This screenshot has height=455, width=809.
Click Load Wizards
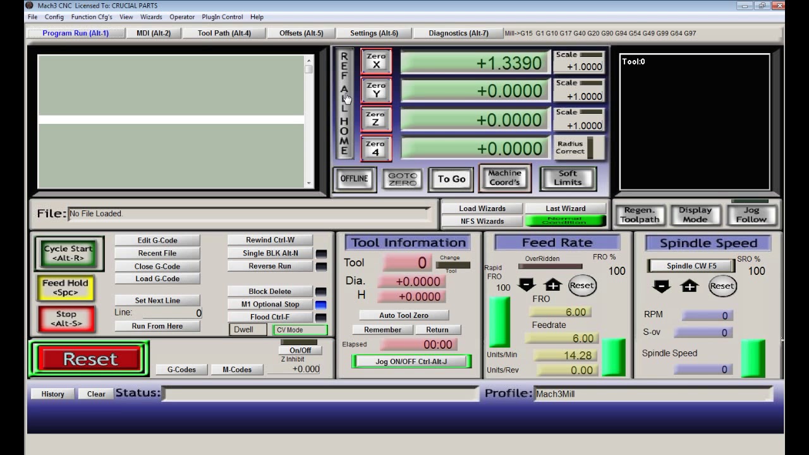[482, 209]
